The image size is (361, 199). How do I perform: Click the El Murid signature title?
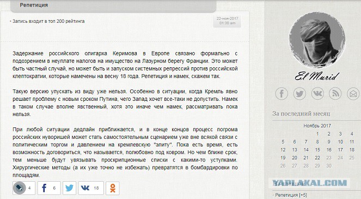[317, 76]
